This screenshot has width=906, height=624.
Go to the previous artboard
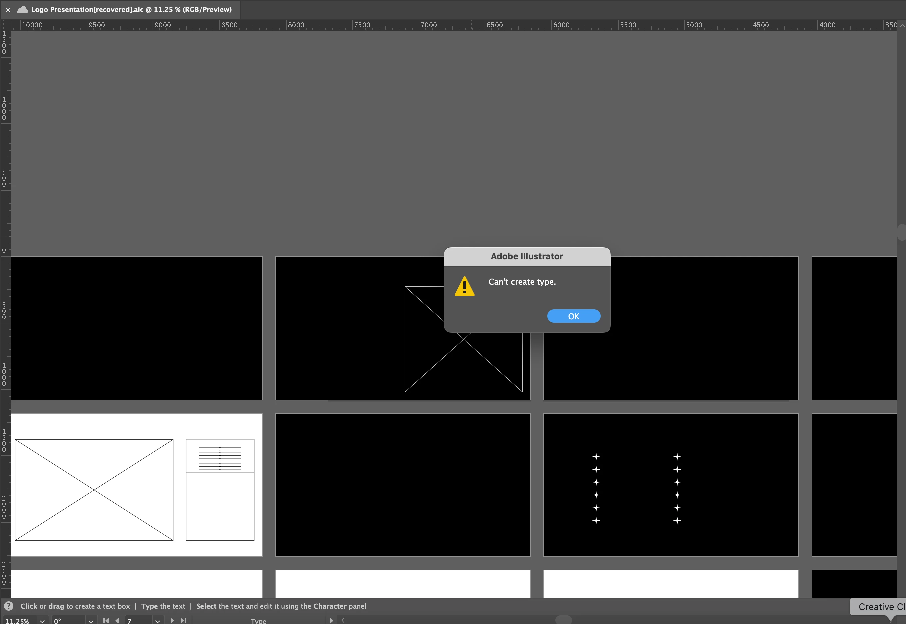[x=117, y=620]
